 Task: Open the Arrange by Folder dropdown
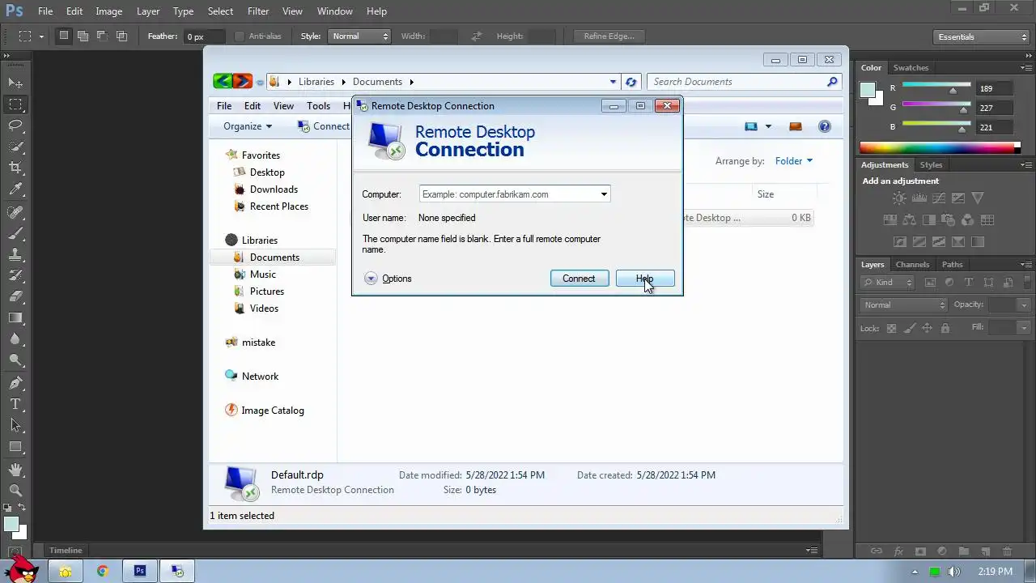tap(793, 161)
